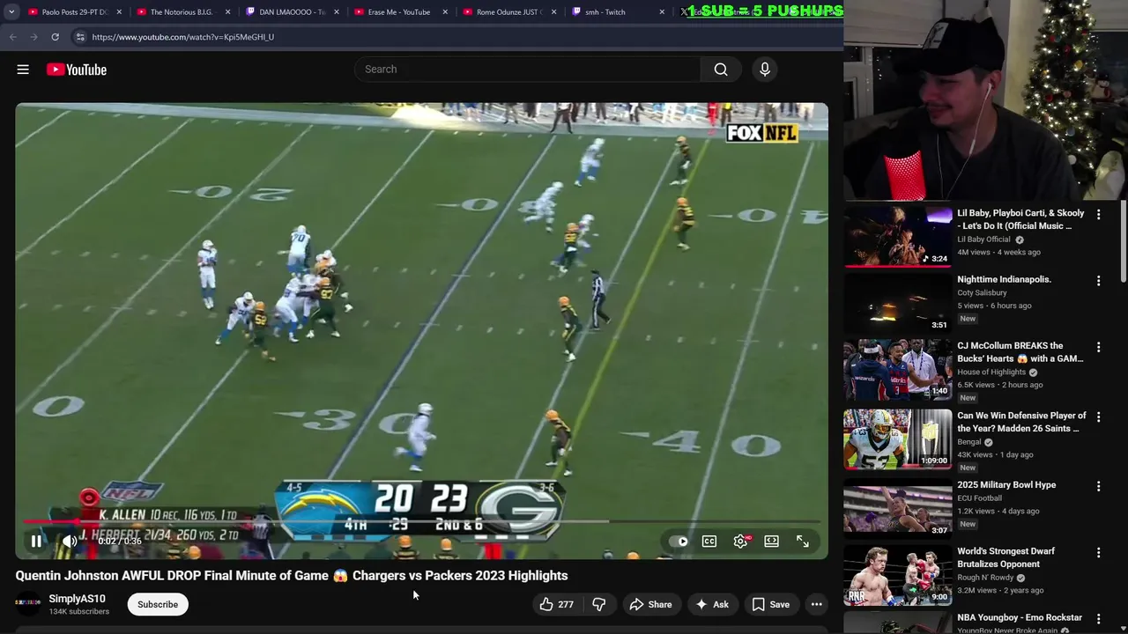This screenshot has width=1128, height=634.
Task: Toggle closed captions CC button
Action: (x=709, y=542)
